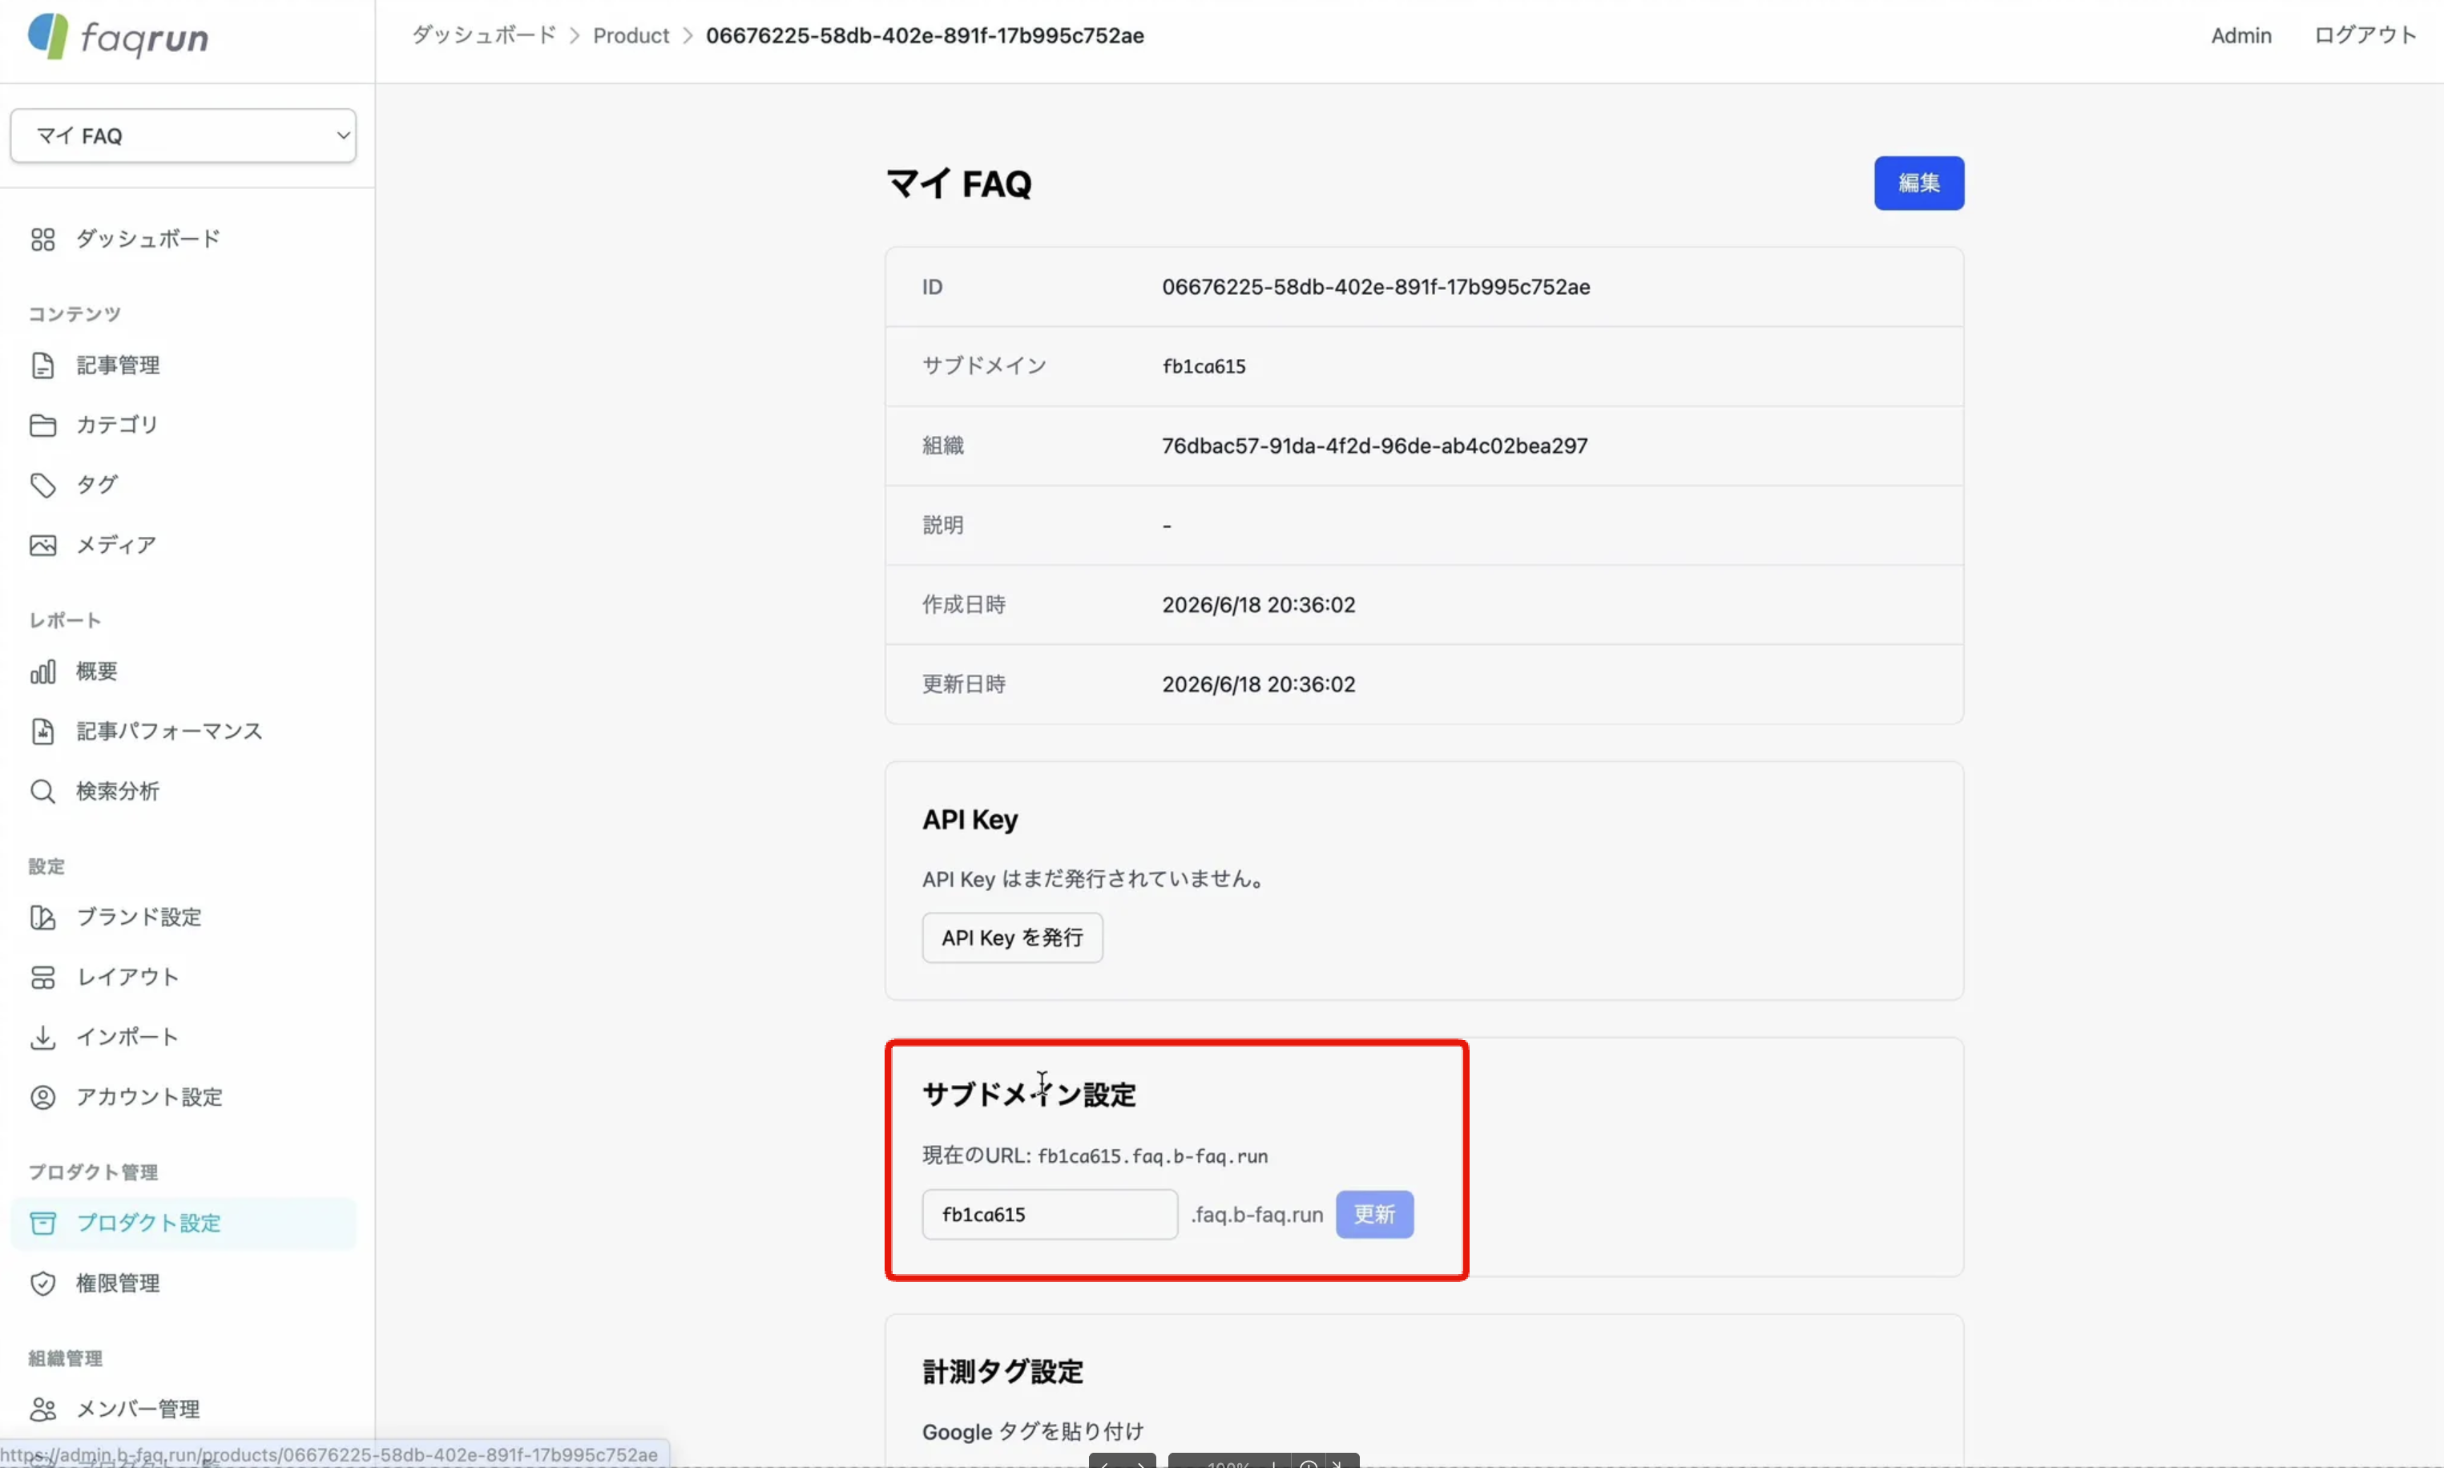Open ダッシュボード in the sidebar

pos(148,240)
